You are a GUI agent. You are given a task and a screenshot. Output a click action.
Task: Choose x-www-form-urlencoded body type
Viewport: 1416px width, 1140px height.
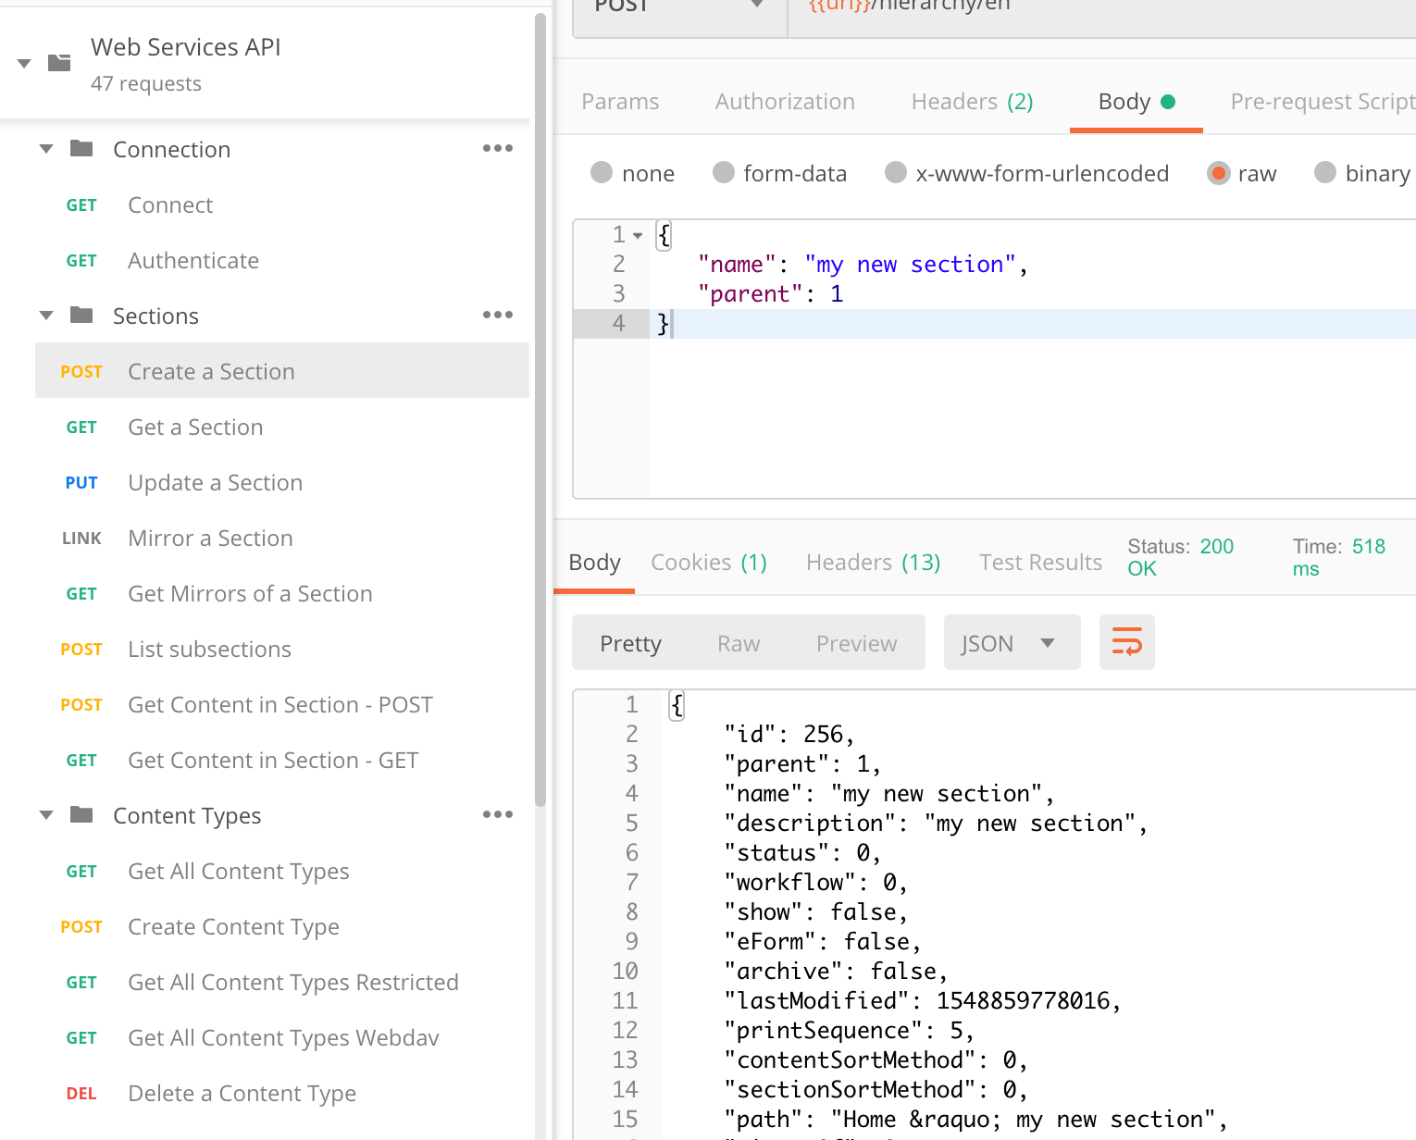pyautogui.click(x=895, y=173)
